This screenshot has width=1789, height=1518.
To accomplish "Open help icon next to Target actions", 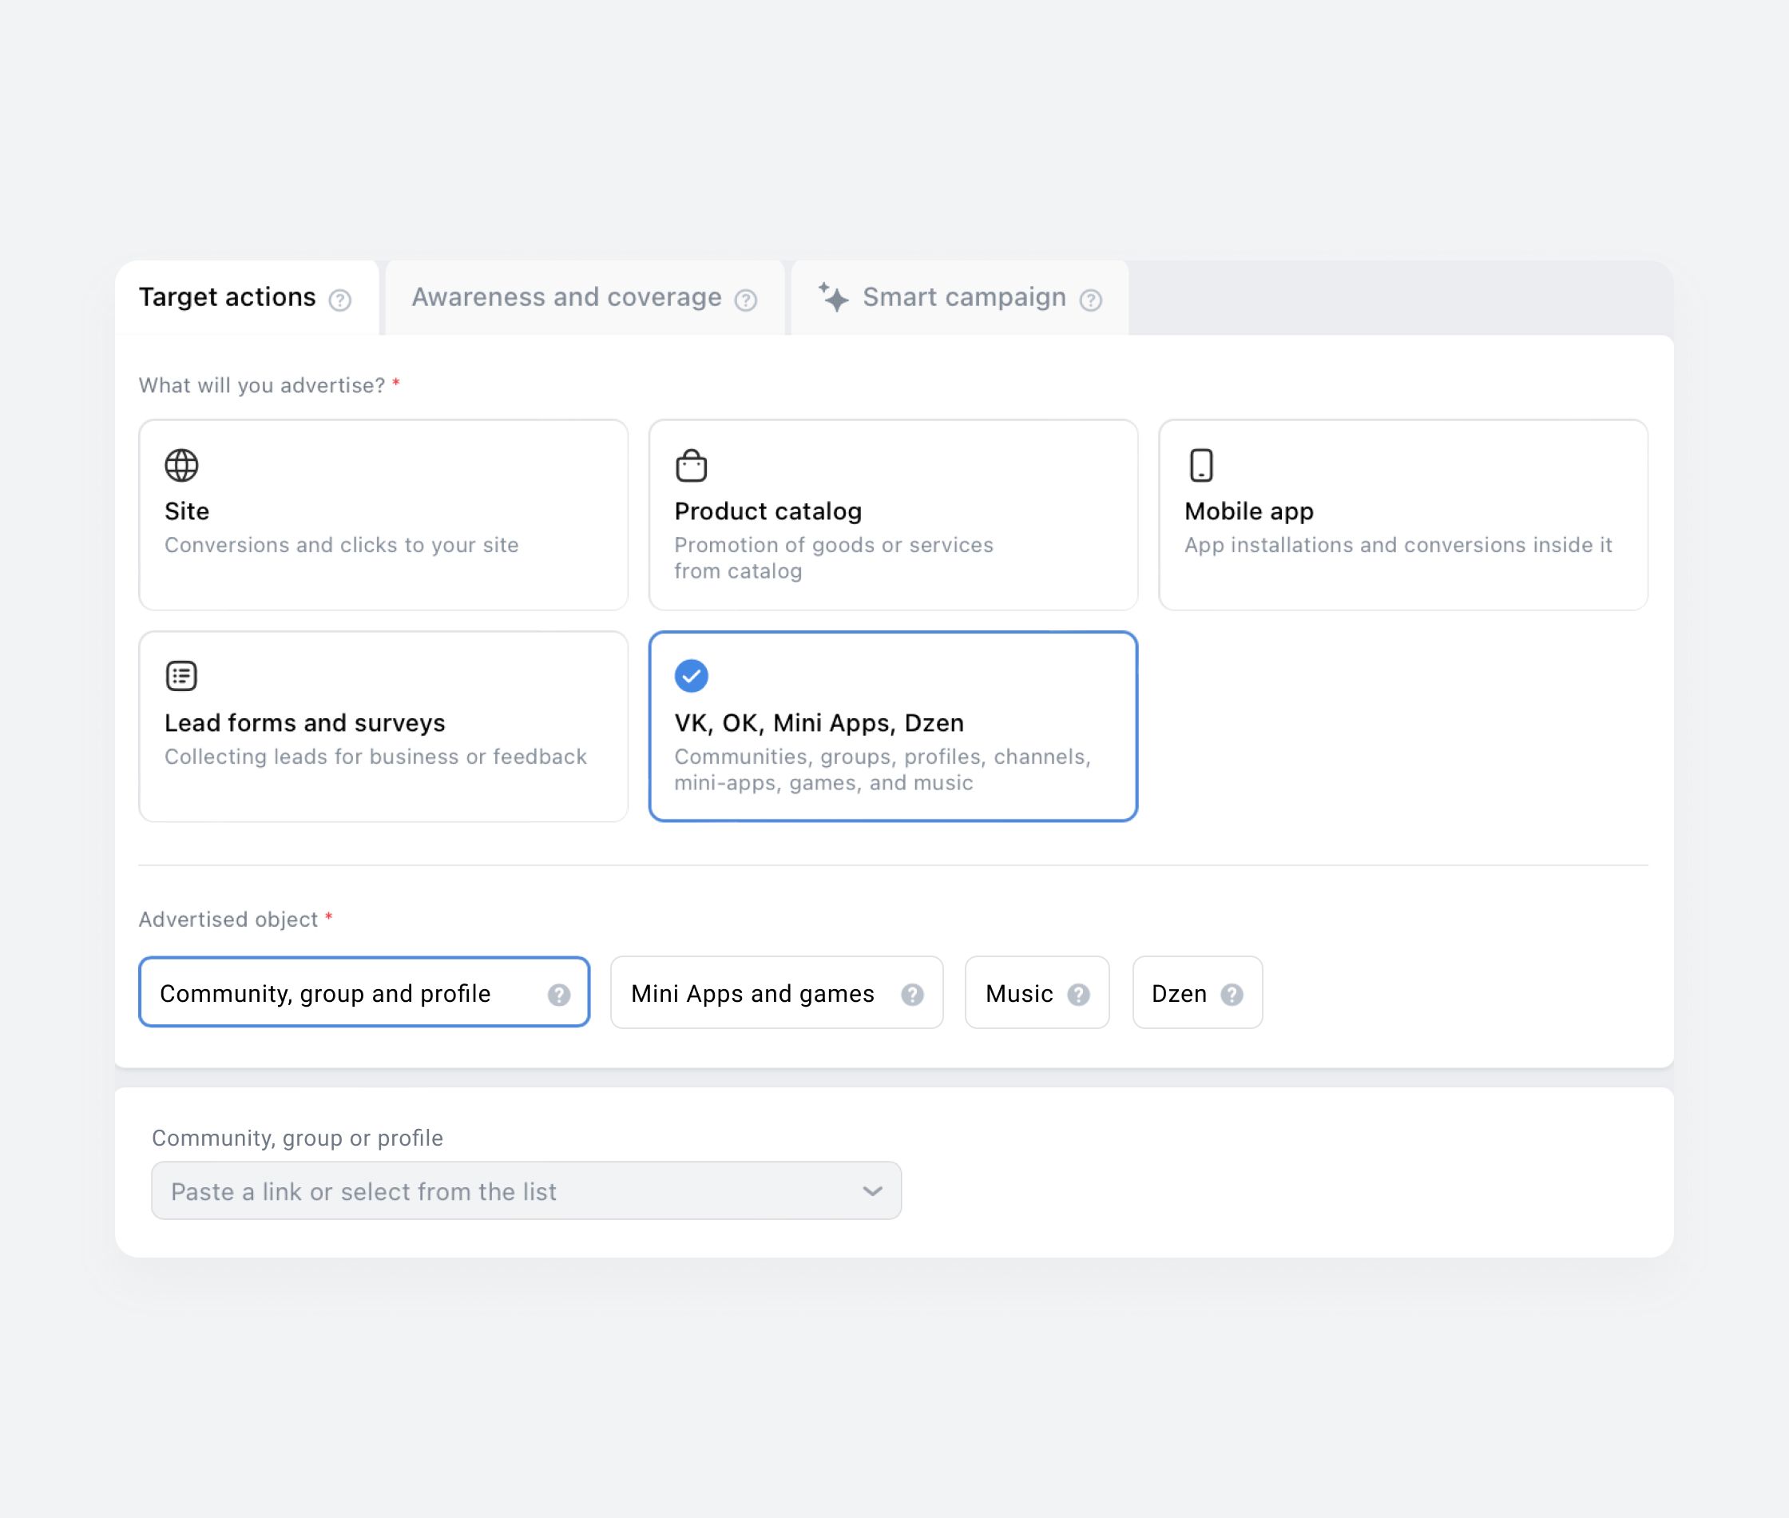I will coord(339,300).
